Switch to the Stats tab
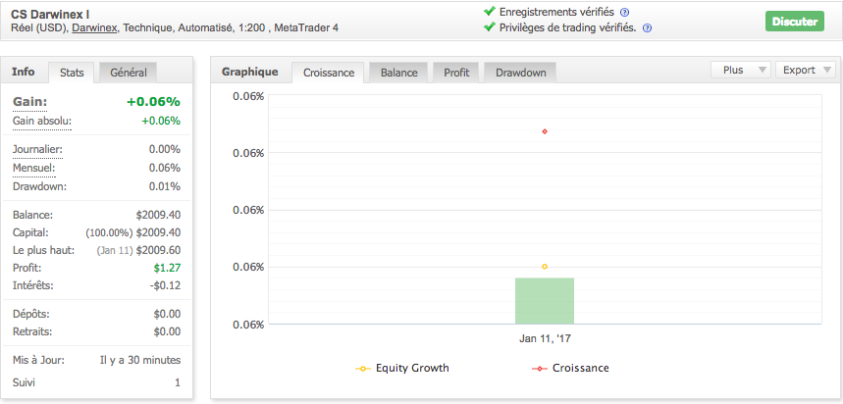This screenshot has height=404, width=843. [x=72, y=73]
